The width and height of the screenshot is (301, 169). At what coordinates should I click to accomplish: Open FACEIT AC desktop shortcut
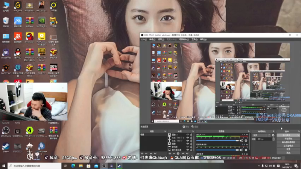(x=6, y=69)
